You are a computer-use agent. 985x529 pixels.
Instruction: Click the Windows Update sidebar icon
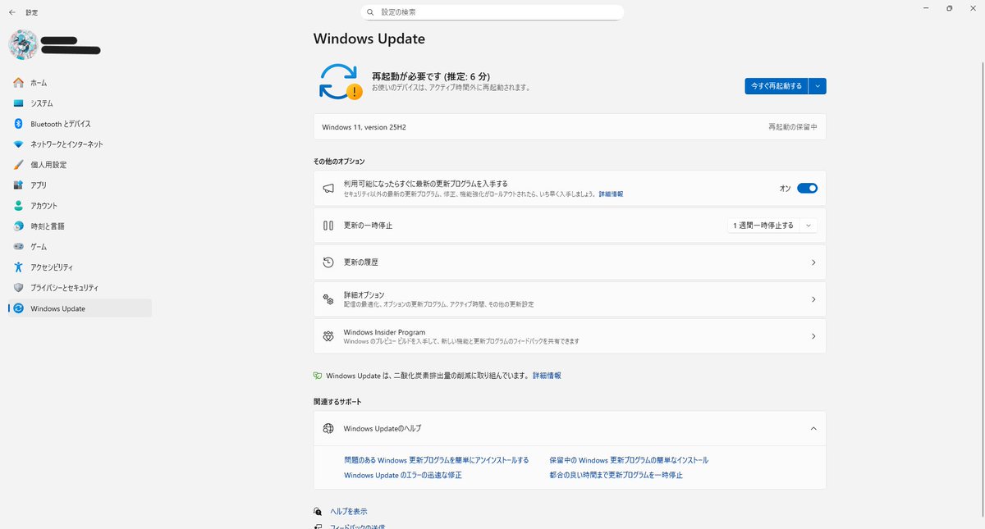18,308
